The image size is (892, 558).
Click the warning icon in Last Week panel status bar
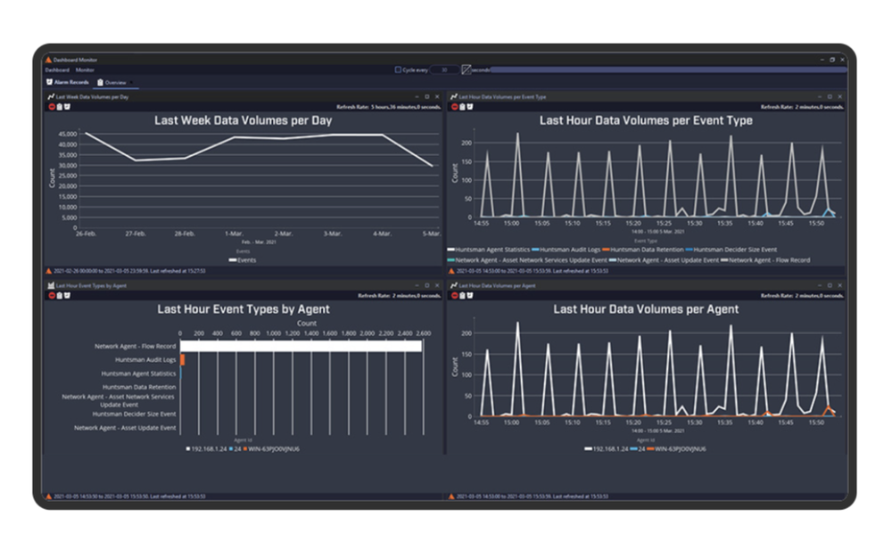point(49,271)
